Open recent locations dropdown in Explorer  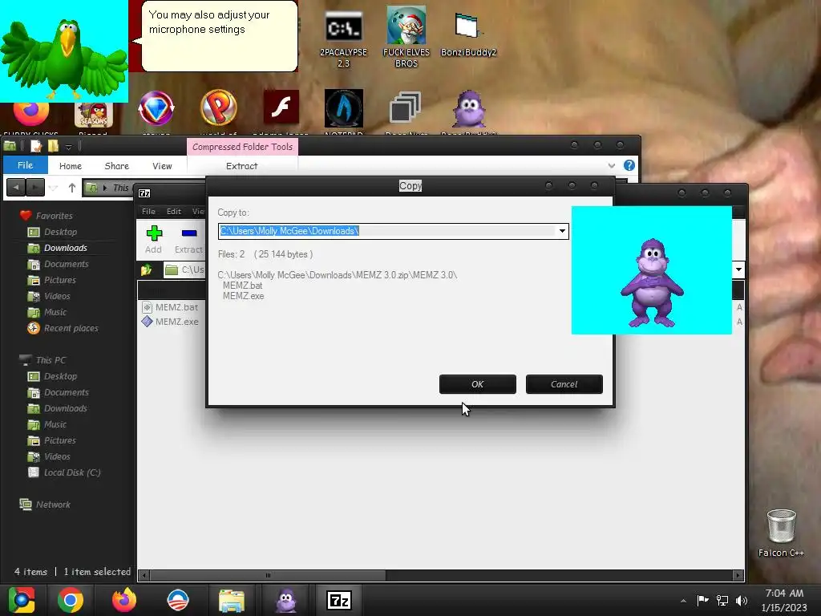point(53,188)
